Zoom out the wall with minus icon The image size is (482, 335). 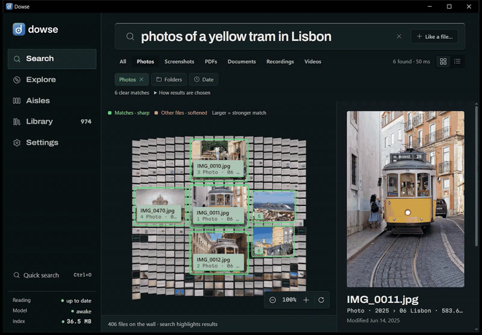[273, 300]
